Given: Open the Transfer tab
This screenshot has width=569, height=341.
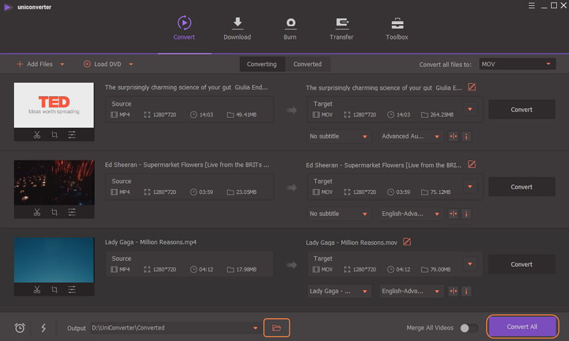Looking at the screenshot, I should pos(341,28).
